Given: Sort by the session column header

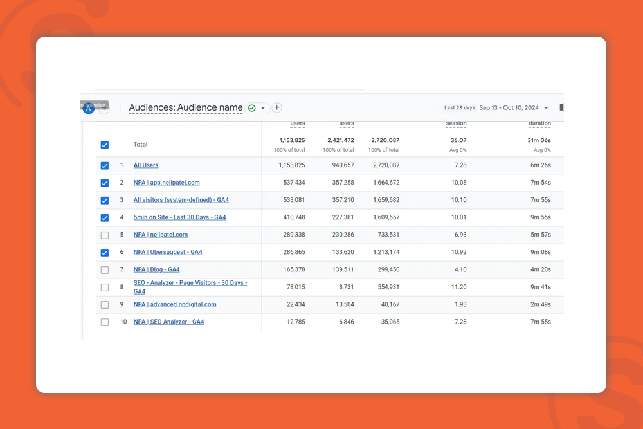Looking at the screenshot, I should click(x=456, y=123).
